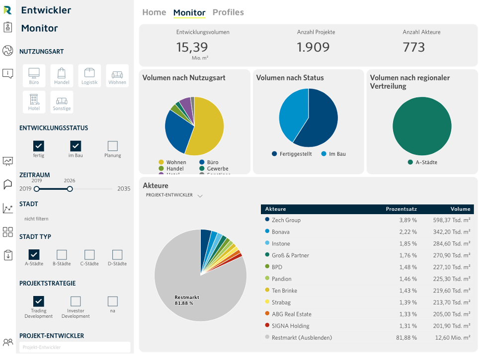Select the Strabag row
The image size is (479, 354).
click(368, 302)
